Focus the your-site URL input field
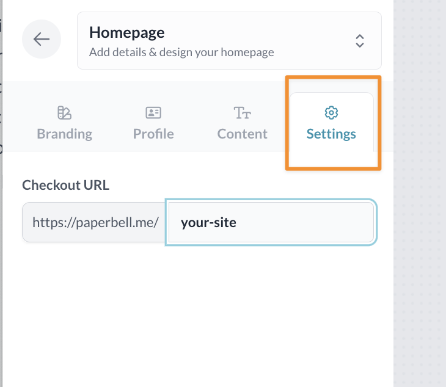446x387 pixels. click(x=271, y=222)
